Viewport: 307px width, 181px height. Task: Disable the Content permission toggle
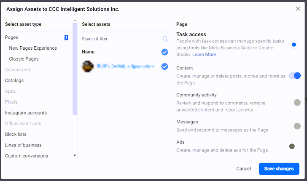coord(295,76)
